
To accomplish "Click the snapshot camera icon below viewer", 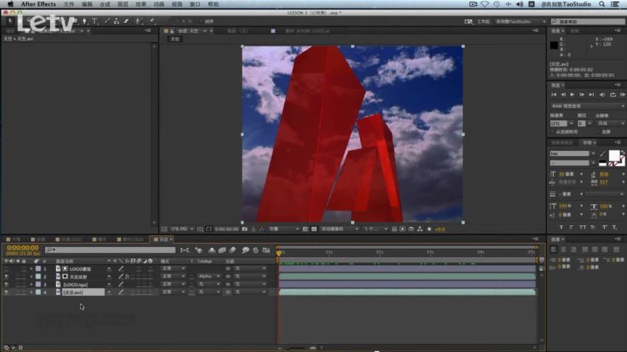I will coord(245,229).
